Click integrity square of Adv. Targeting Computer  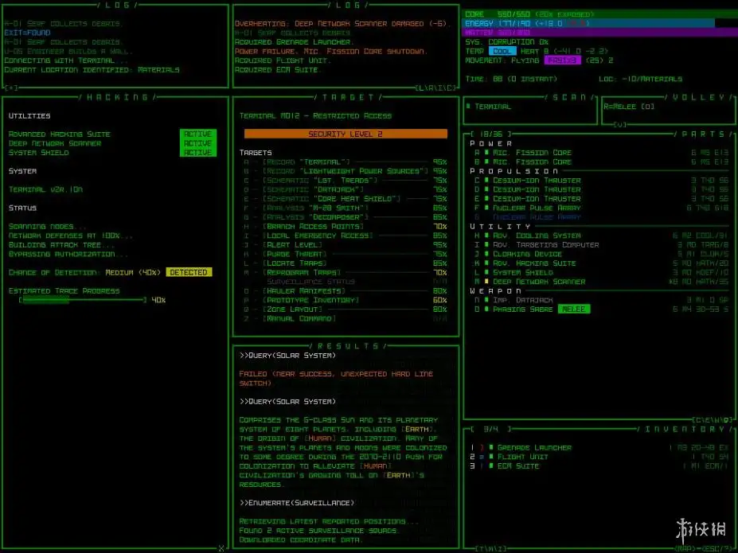click(x=486, y=245)
